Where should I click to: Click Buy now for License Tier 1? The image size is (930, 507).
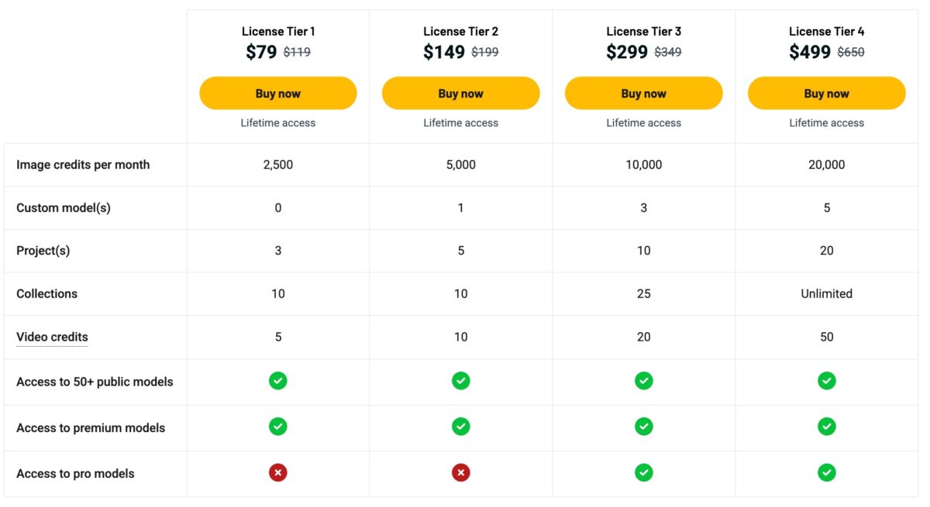click(x=277, y=92)
